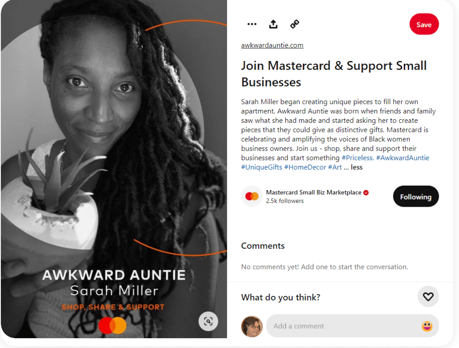This screenshot has height=348, width=459.
Task: Open the #UniqueGifts hashtag
Action: pyautogui.click(x=262, y=167)
